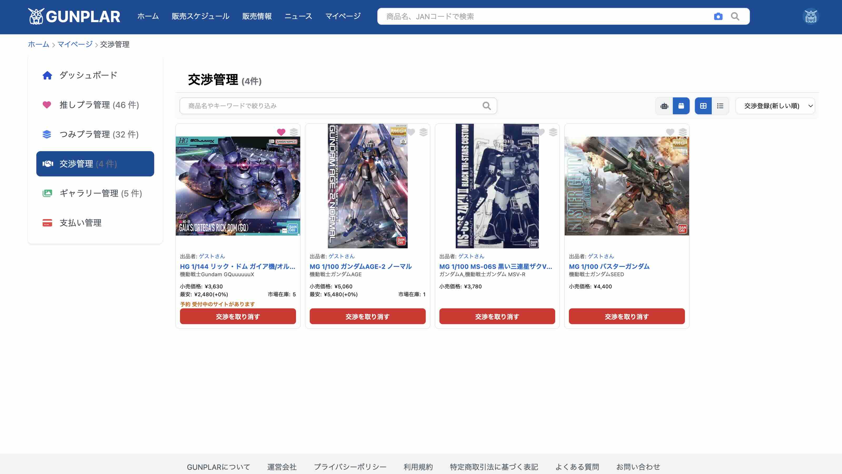Viewport: 842px width, 474px height.
Task: Click 市場在庫: 1 on AGE-2 card
Action: (412, 294)
